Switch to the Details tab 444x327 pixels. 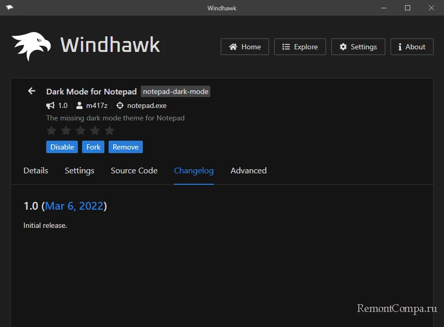click(x=36, y=170)
